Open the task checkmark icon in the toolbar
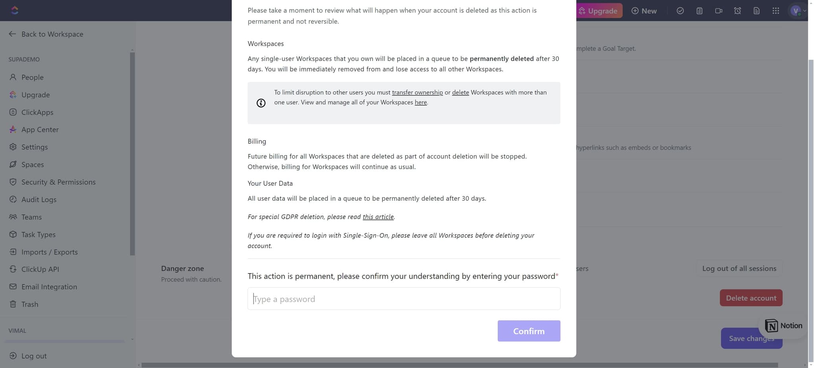 coord(680,11)
